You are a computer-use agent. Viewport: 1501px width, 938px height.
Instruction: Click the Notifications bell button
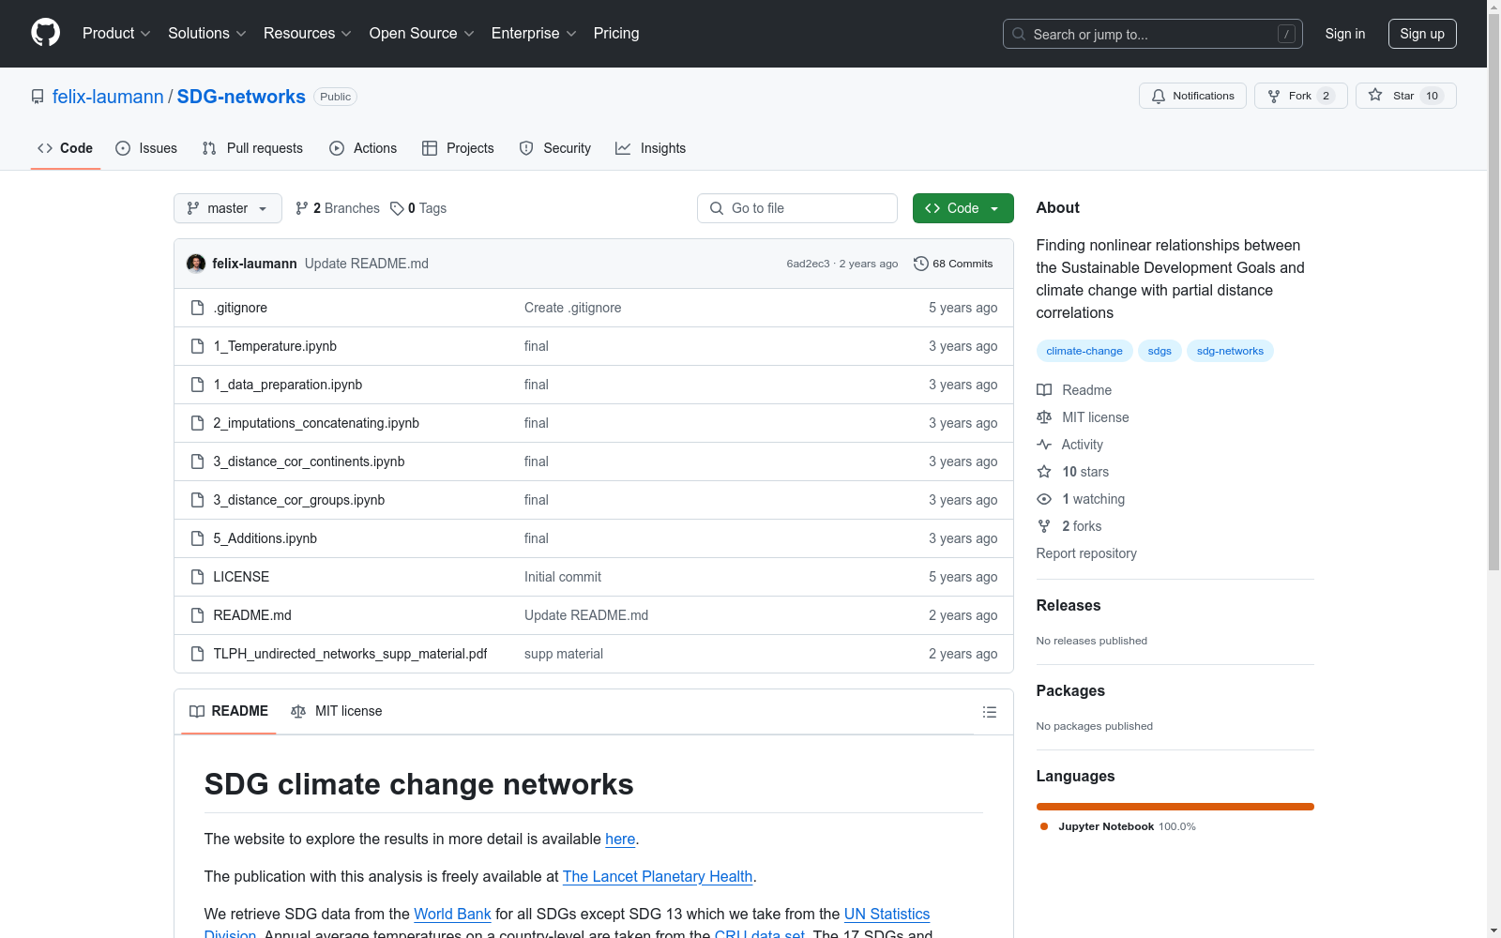1192,96
